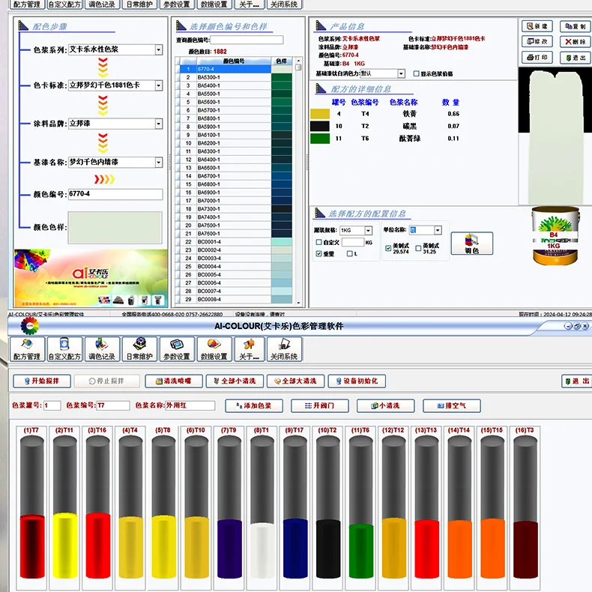This screenshot has height=592, width=592.
Task: Open 配方管理 in the lower window toolbar
Action: coord(27,349)
